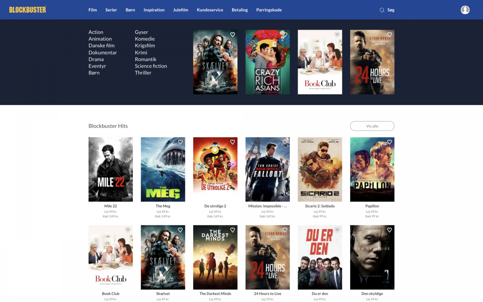Browse the Drama genre
This screenshot has height=302, width=483.
[96, 59]
